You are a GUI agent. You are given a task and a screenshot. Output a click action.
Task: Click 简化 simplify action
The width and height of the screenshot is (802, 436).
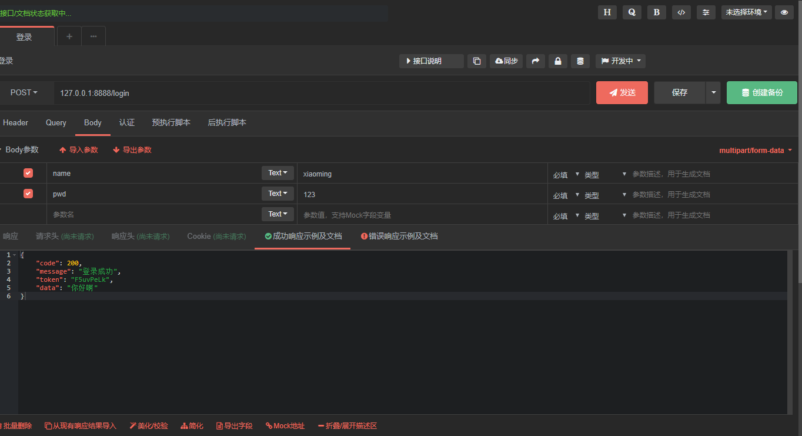[x=192, y=425]
